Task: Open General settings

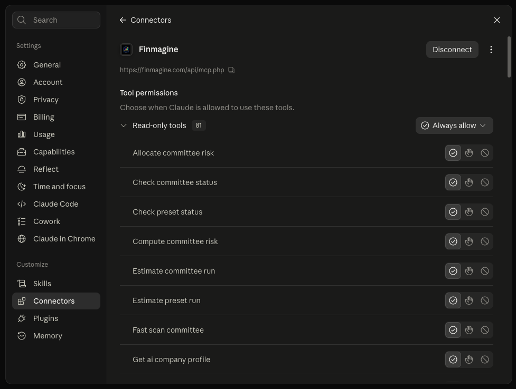Action: point(57,65)
